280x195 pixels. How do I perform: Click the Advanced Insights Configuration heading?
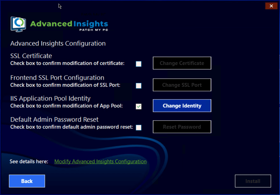58,43
